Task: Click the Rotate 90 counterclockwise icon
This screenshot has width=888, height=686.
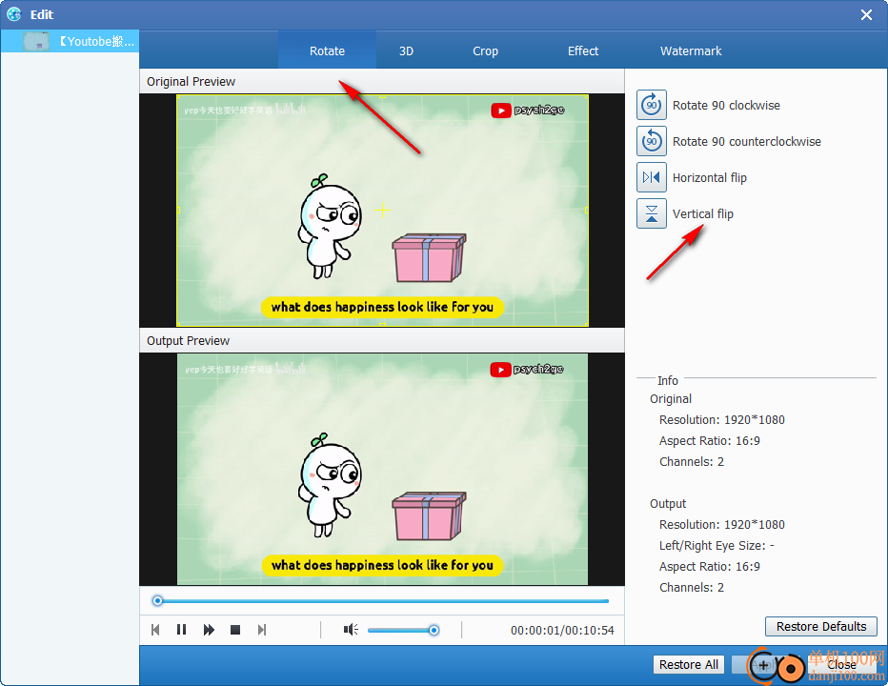Action: click(x=652, y=142)
